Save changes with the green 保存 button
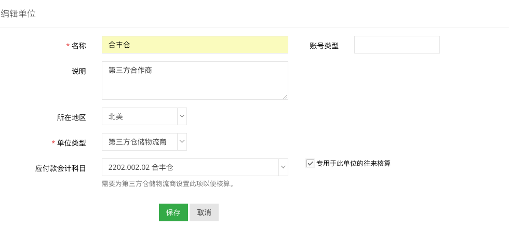This screenshot has height=227, width=509. 173,212
